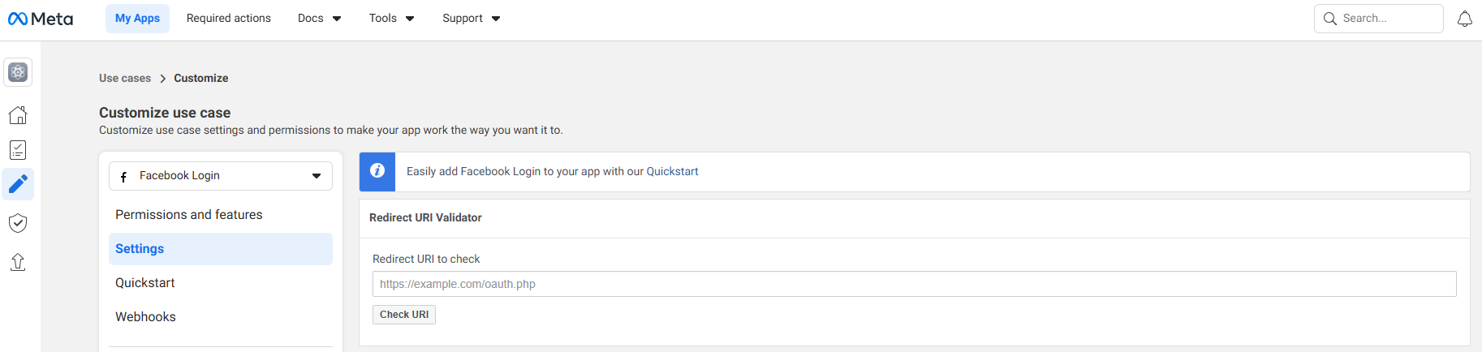Viewport: 1482px width, 352px height.
Task: Click the Customize use case title
Action: pos(165,113)
